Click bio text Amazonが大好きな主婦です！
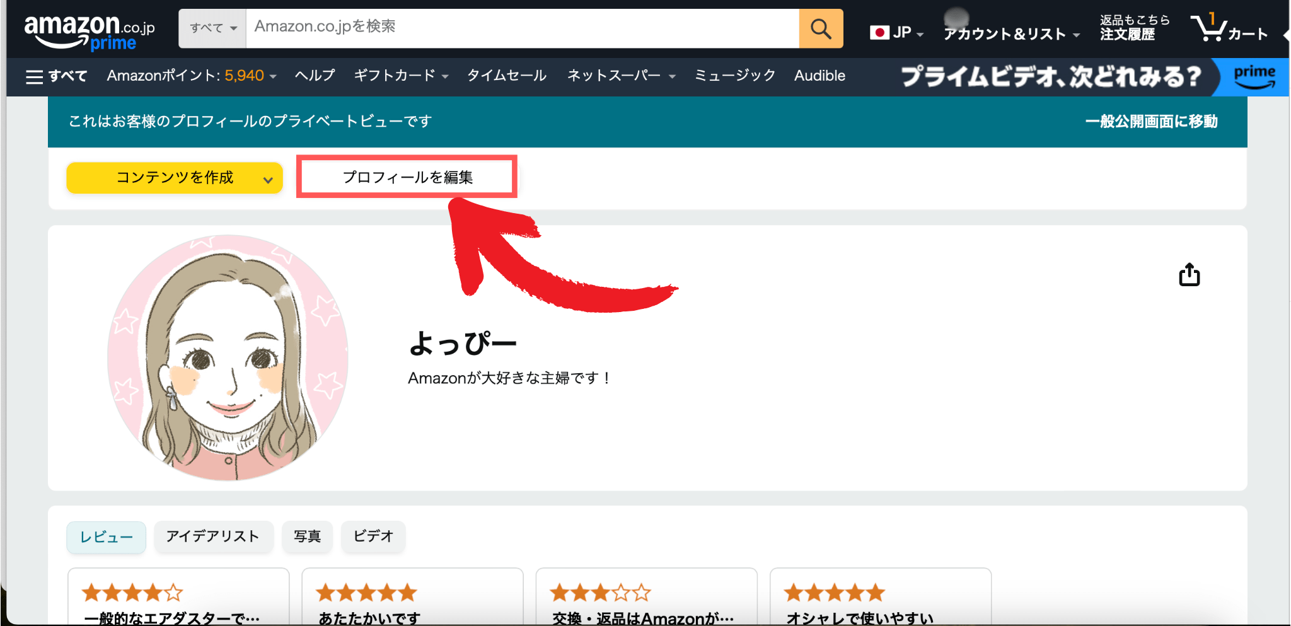Screen dimensions: 1291x626 pyautogui.click(x=509, y=378)
